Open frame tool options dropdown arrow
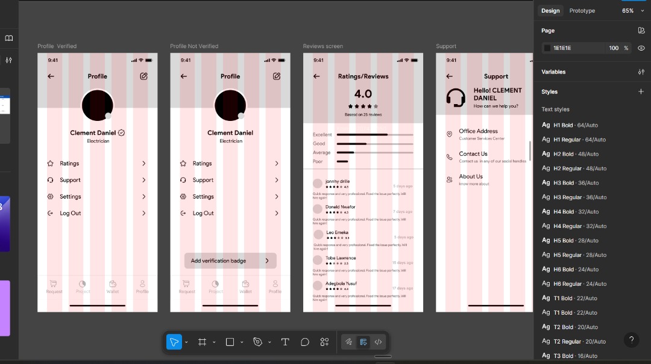 [x=214, y=342]
